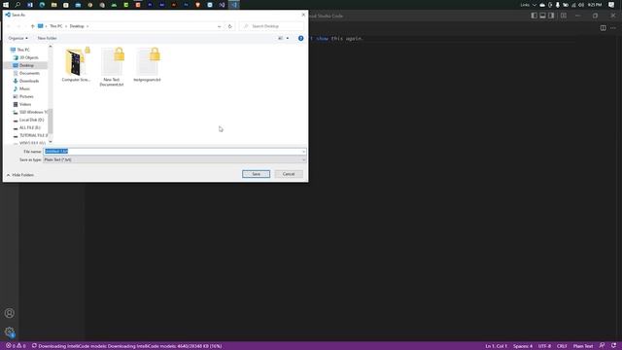Click 'Ln 1, Col 1' in status bar
The image size is (622, 350).
pyautogui.click(x=496, y=346)
